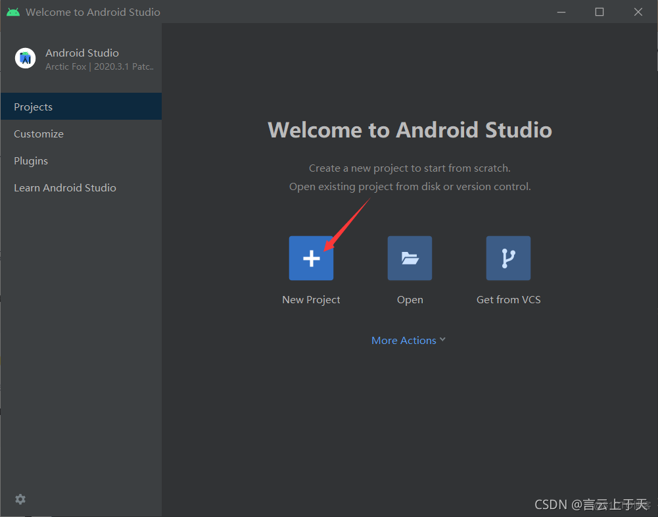
Task: Maximize the Welcome window
Action: point(599,12)
